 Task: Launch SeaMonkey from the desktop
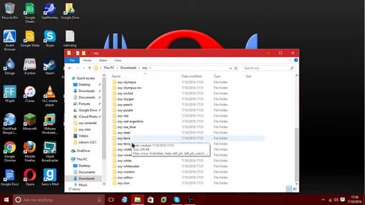click(x=50, y=11)
